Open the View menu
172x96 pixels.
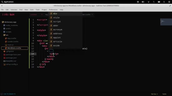tap(26, 10)
